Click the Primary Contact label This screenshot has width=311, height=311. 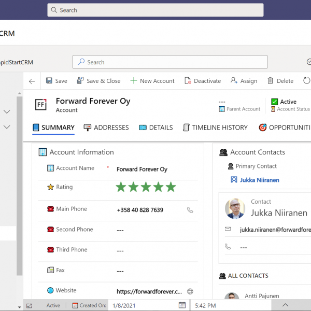tap(256, 166)
